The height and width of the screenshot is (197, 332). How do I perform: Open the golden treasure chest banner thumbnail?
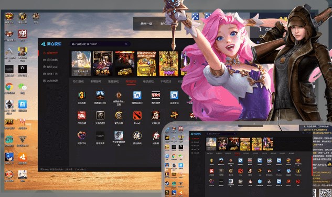[x=146, y=63]
